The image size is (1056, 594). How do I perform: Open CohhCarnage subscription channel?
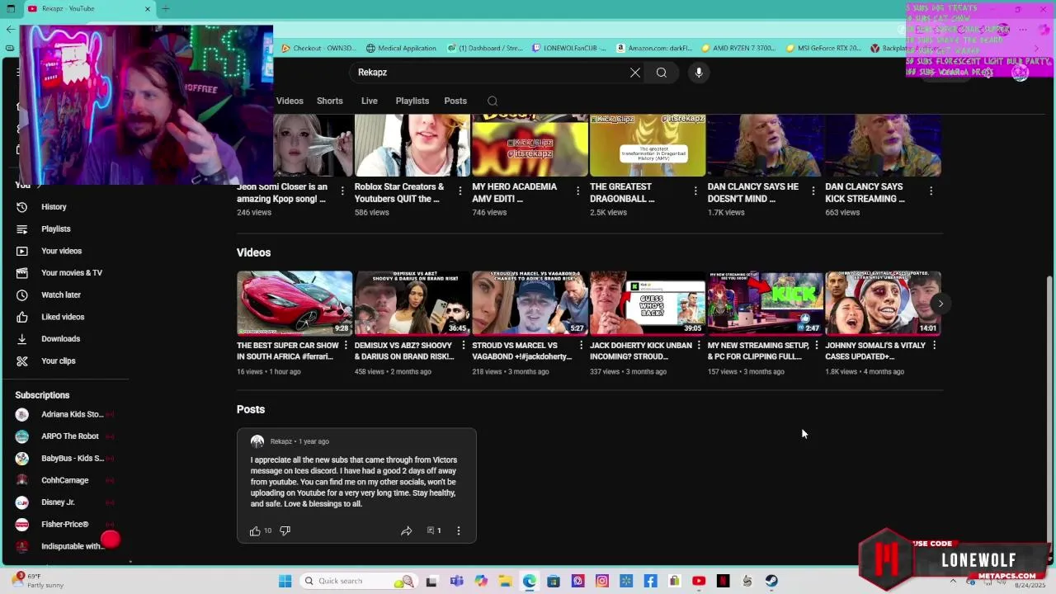point(64,481)
